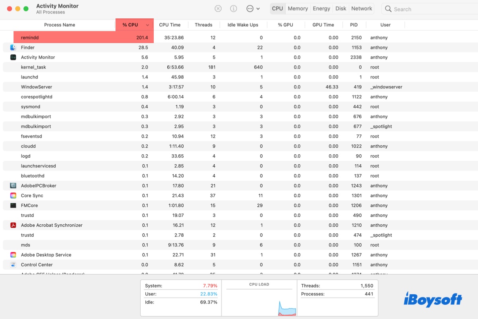
Task: Click the yellow minimize window button
Action: coord(17,9)
